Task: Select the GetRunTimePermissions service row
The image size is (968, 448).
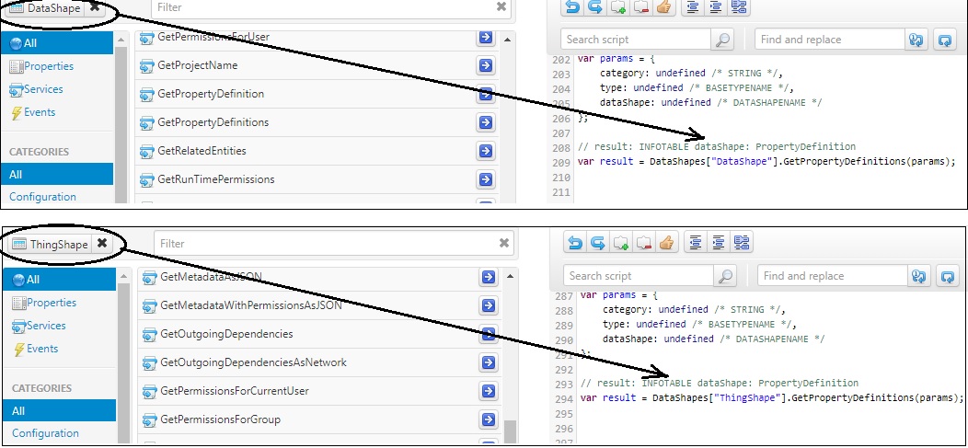Action: 317,179
